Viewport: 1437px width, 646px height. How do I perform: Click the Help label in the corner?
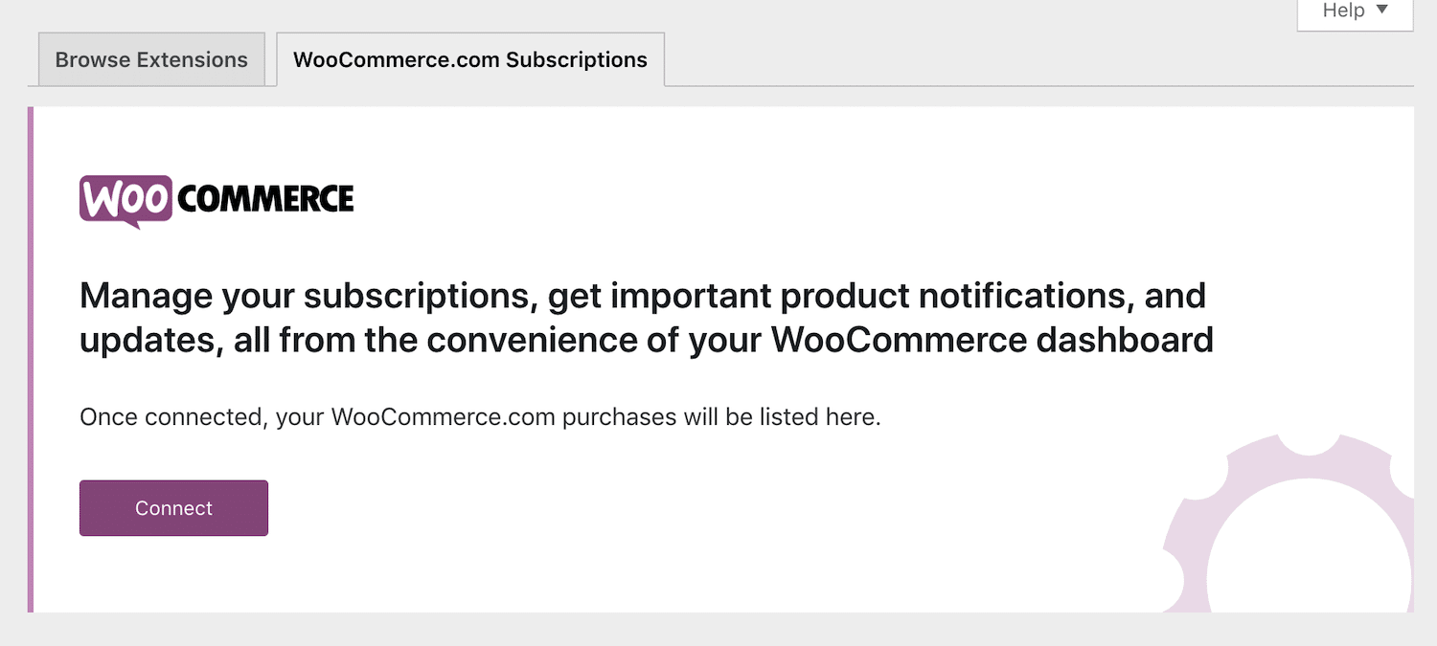1343,11
